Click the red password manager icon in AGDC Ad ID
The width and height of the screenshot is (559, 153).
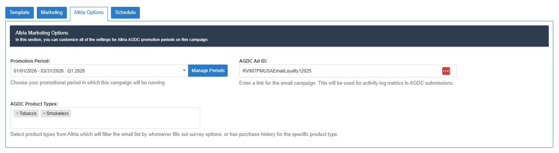[446, 71]
